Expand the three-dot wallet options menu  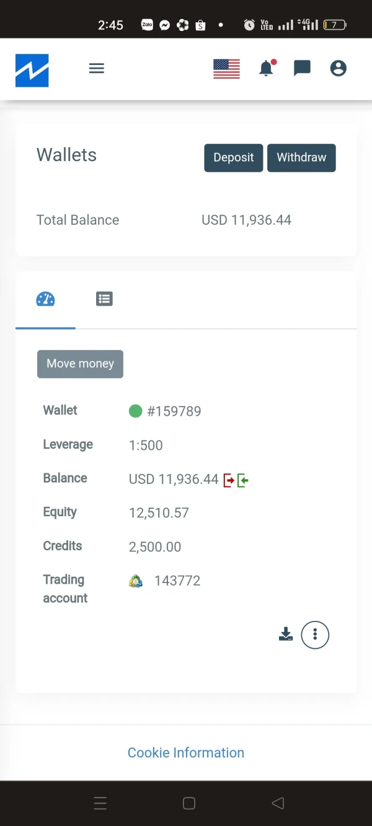(315, 635)
